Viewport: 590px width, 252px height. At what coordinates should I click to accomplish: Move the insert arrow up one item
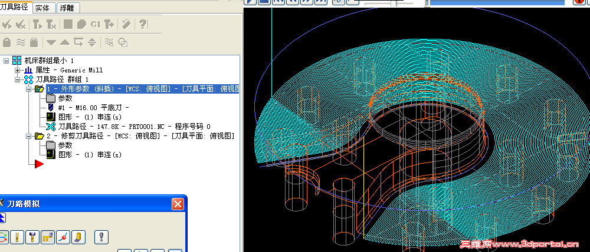pyautogui.click(x=65, y=42)
